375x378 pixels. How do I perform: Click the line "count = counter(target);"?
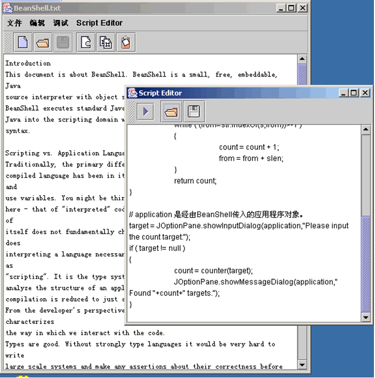(x=213, y=271)
